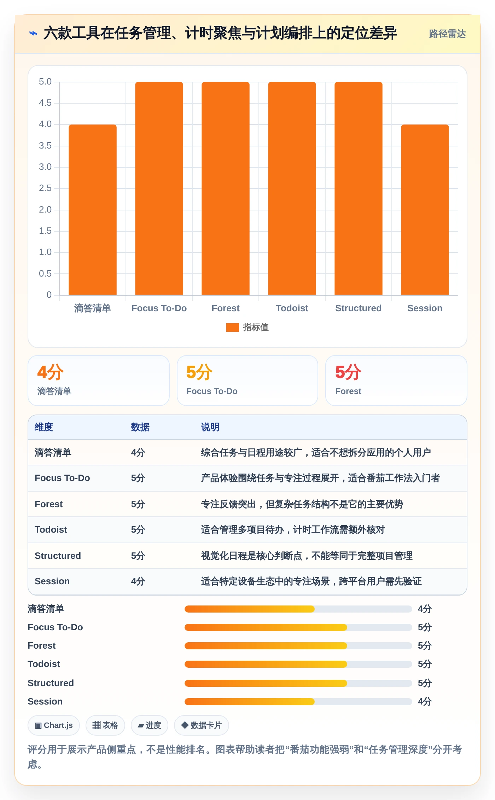Screen dimensions: 495x800
Task: Click the Structured progress bar
Action: [x=298, y=683]
